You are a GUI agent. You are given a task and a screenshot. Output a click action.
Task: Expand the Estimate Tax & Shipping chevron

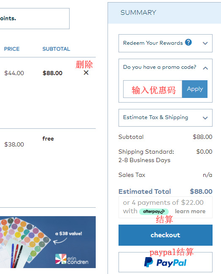click(x=205, y=118)
